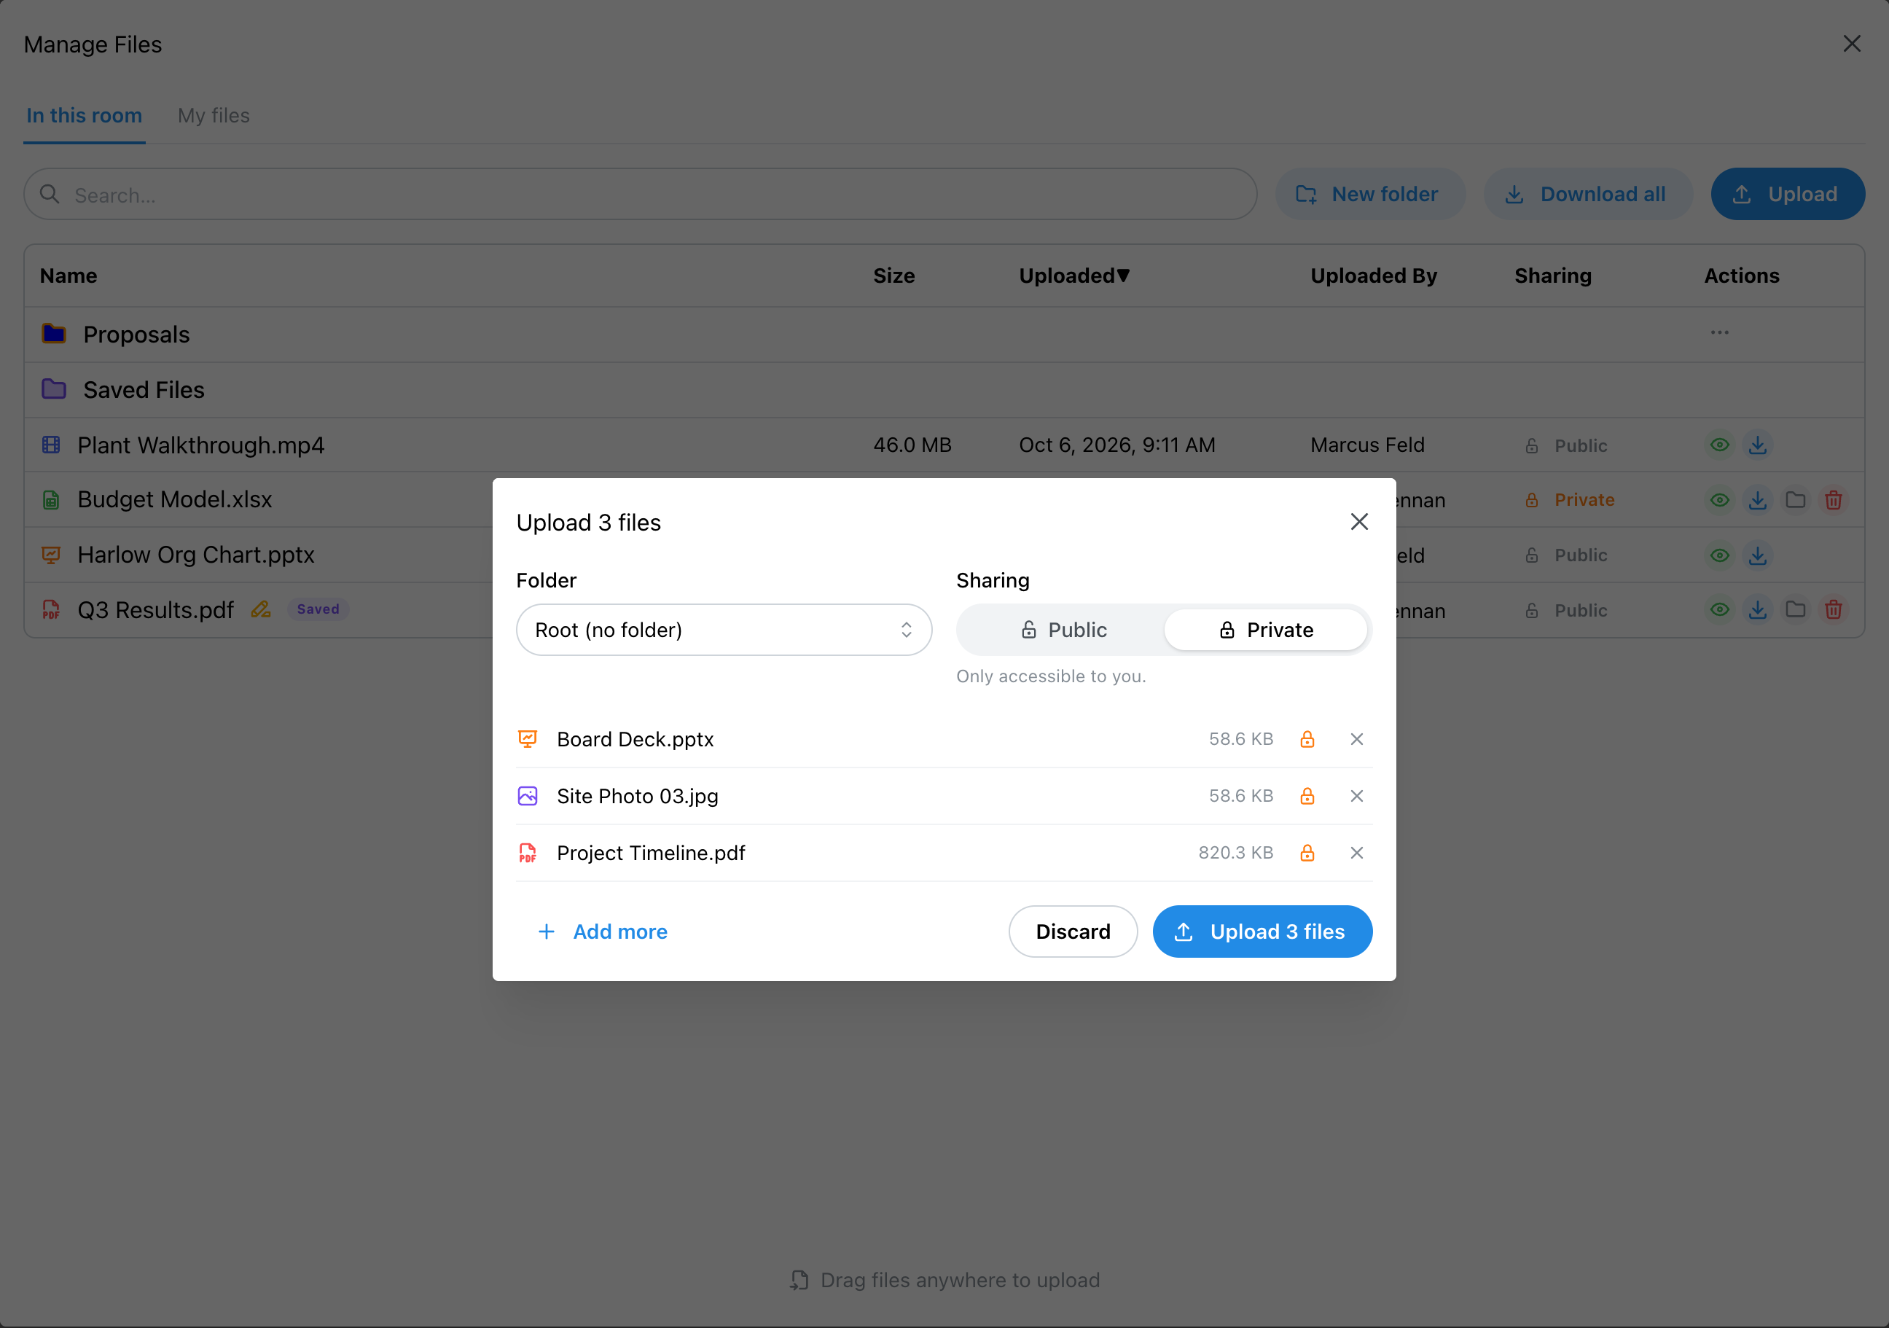Click the edit pencil icon beside Q3 Results.pdf

(261, 609)
